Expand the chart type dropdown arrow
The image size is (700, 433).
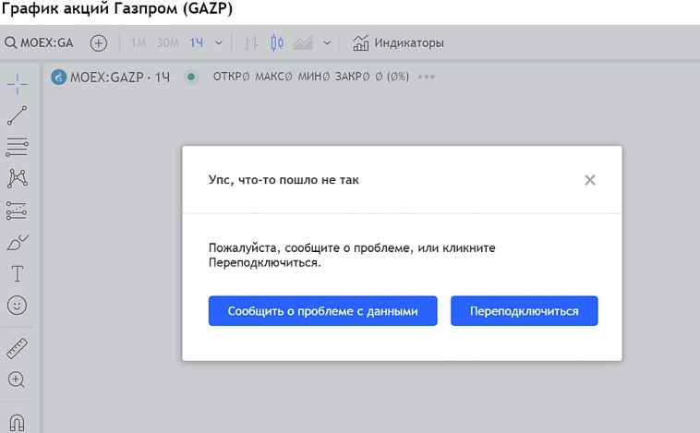click(328, 42)
